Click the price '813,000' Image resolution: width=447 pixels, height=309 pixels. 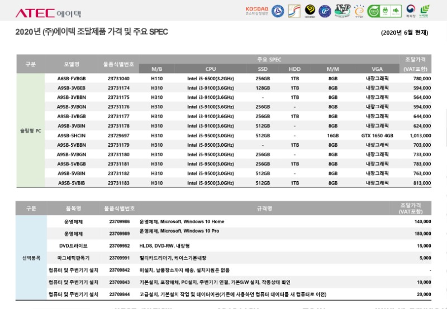tap(422, 183)
